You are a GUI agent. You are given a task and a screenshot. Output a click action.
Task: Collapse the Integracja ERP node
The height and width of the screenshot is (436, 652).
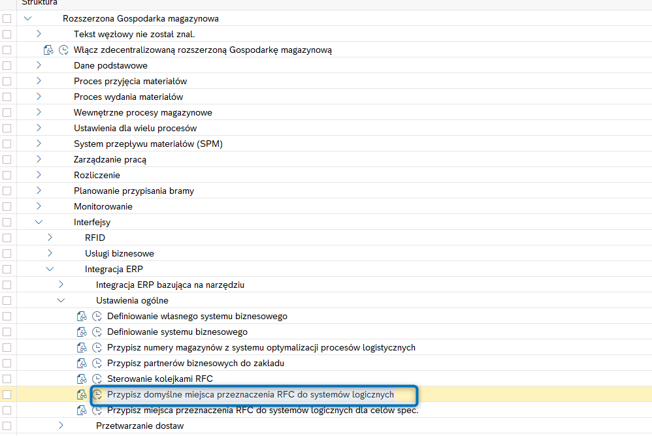pos(50,269)
